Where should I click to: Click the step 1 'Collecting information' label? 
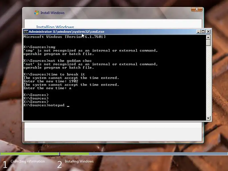coord(28,161)
